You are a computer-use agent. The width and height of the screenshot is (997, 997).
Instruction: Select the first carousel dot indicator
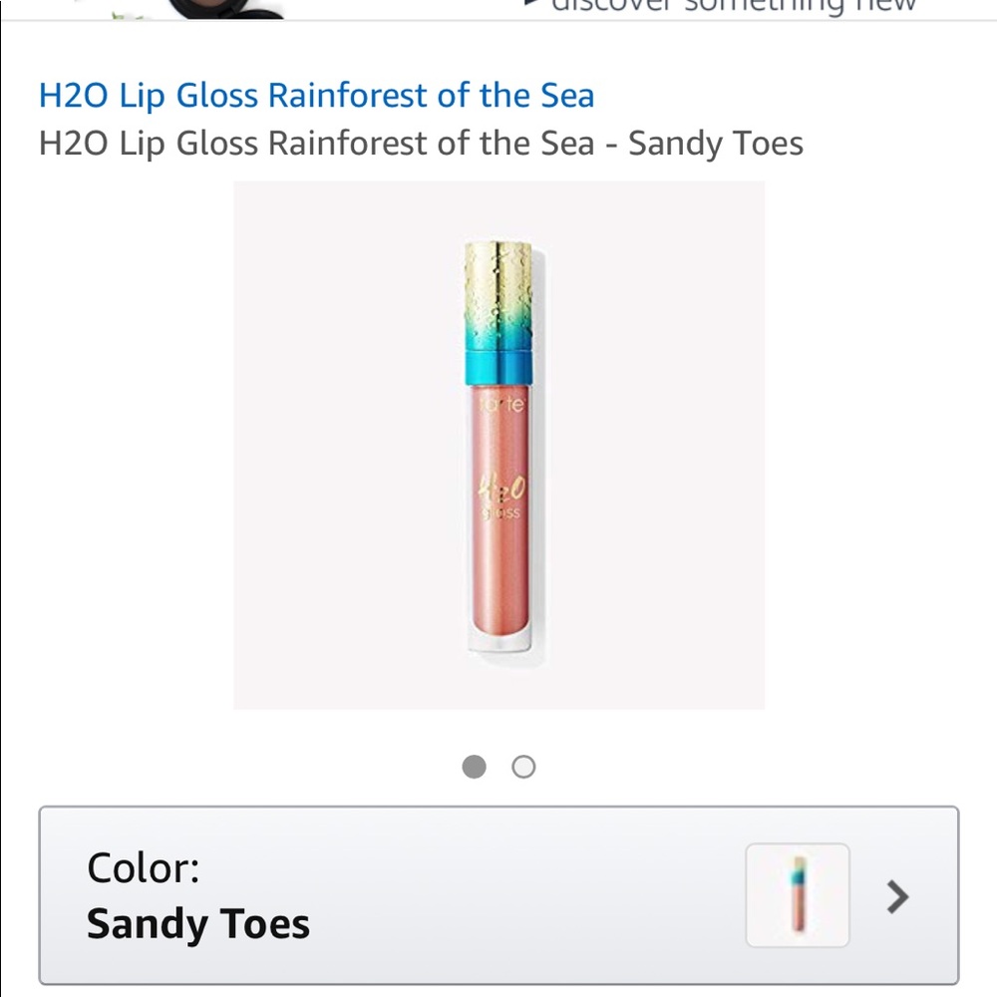point(474,767)
